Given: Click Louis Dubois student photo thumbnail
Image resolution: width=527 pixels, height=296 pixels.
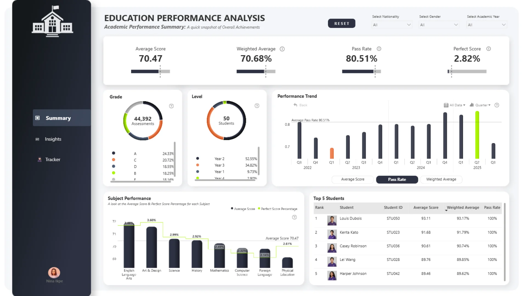Looking at the screenshot, I should click(332, 220).
